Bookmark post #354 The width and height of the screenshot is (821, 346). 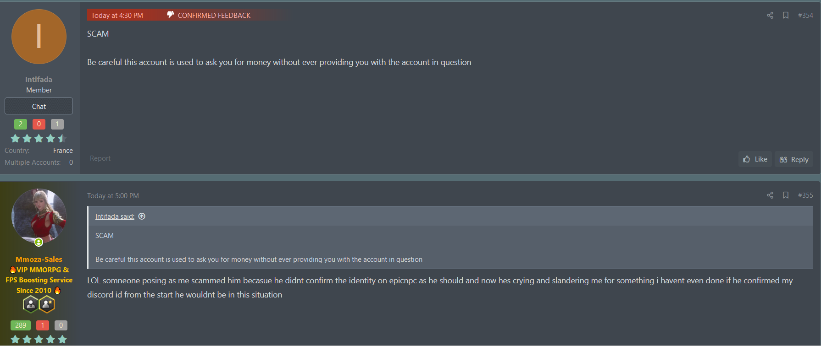(786, 15)
